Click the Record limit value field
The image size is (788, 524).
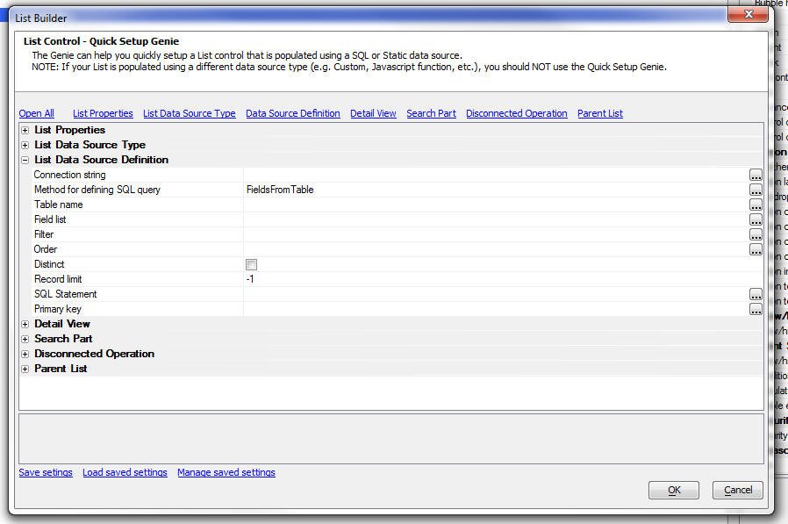(491, 279)
